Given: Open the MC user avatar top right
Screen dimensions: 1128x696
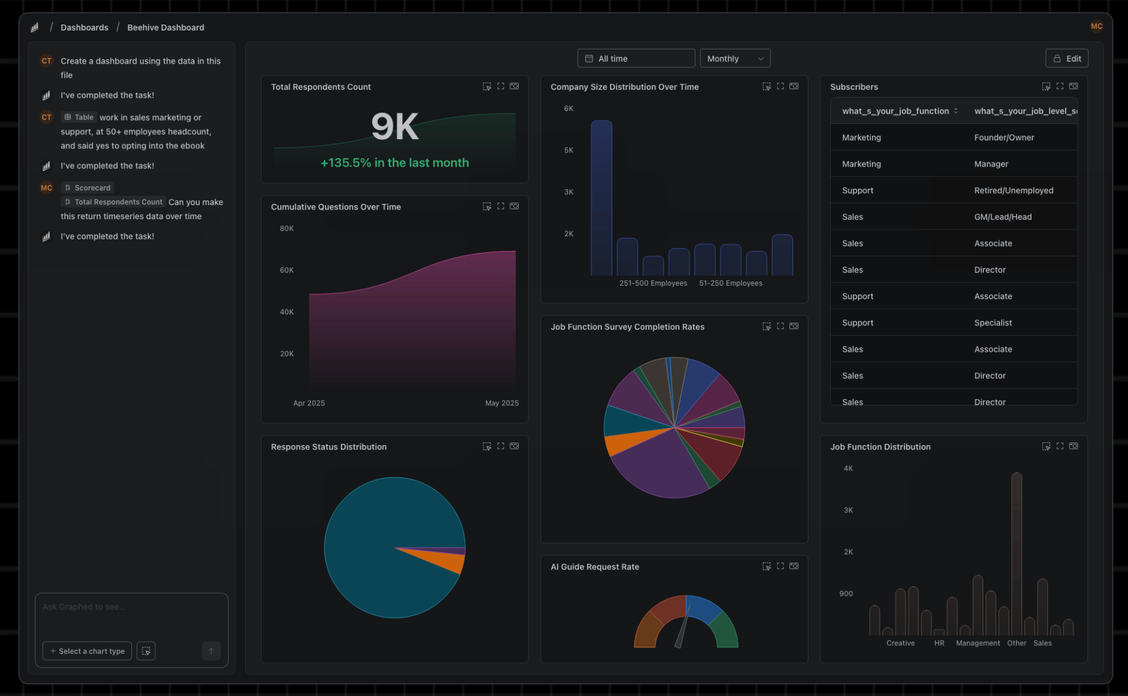Looking at the screenshot, I should 1096,26.
